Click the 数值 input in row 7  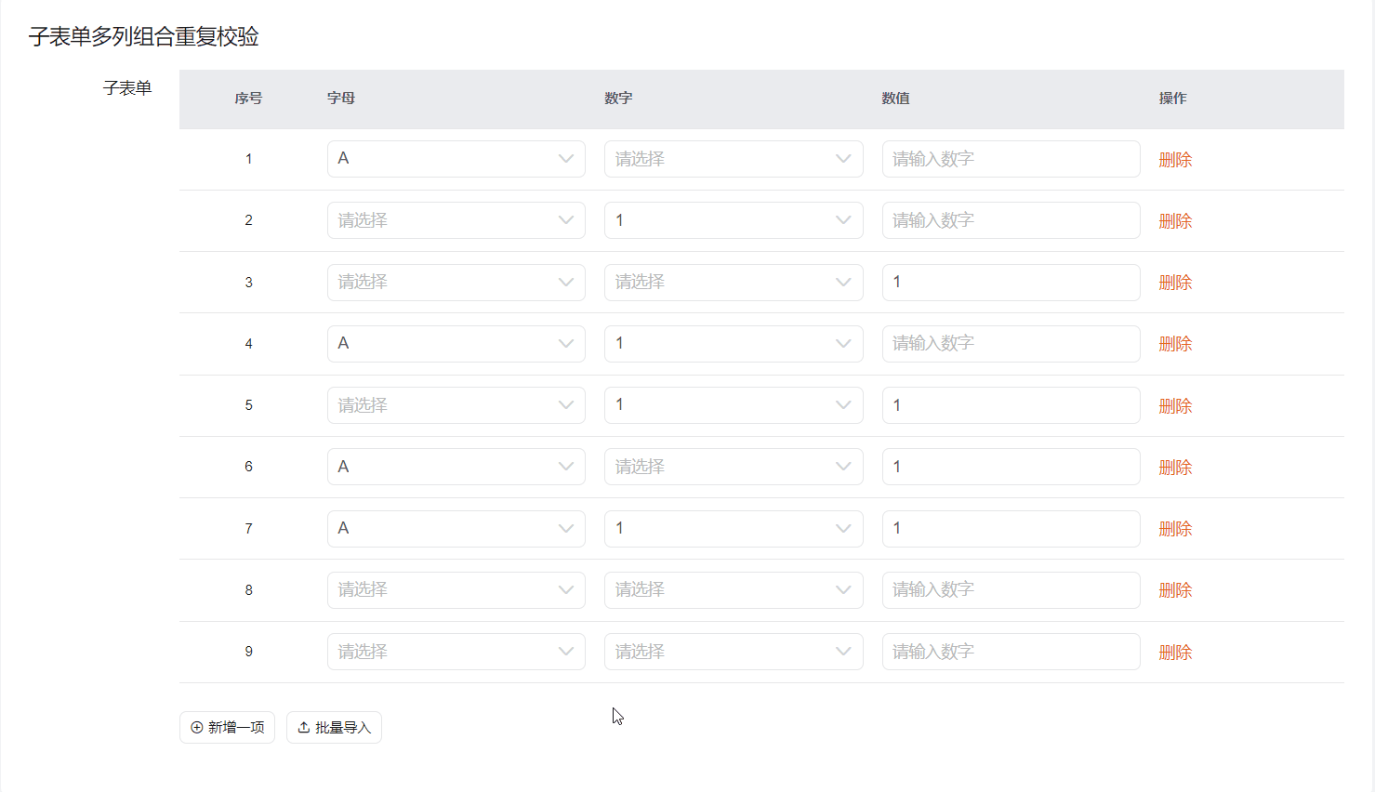[x=1011, y=529]
